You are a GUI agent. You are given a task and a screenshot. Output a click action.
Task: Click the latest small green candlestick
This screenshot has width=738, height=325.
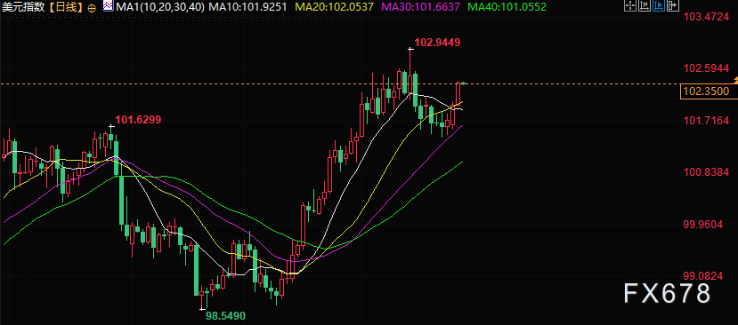(464, 83)
